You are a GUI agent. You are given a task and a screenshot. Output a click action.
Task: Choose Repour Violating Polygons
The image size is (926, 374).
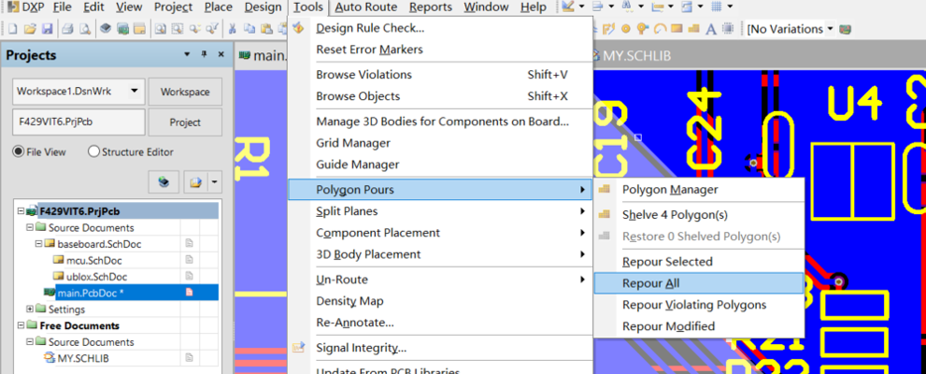click(x=699, y=305)
